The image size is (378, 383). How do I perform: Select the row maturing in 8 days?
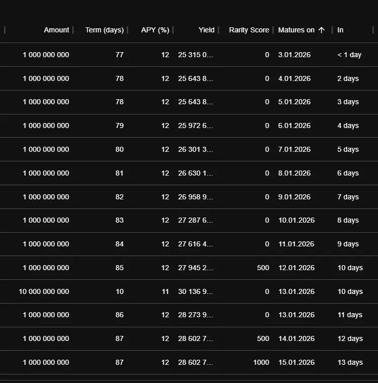(x=189, y=220)
